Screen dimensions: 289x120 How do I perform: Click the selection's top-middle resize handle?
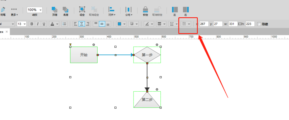116,47
